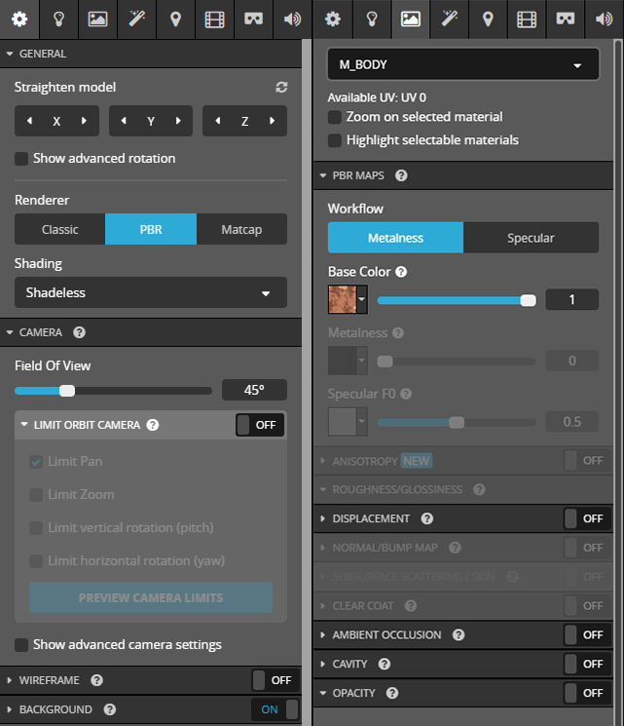Open the Shadeless shading dropdown
624x726 pixels.
pyautogui.click(x=150, y=292)
